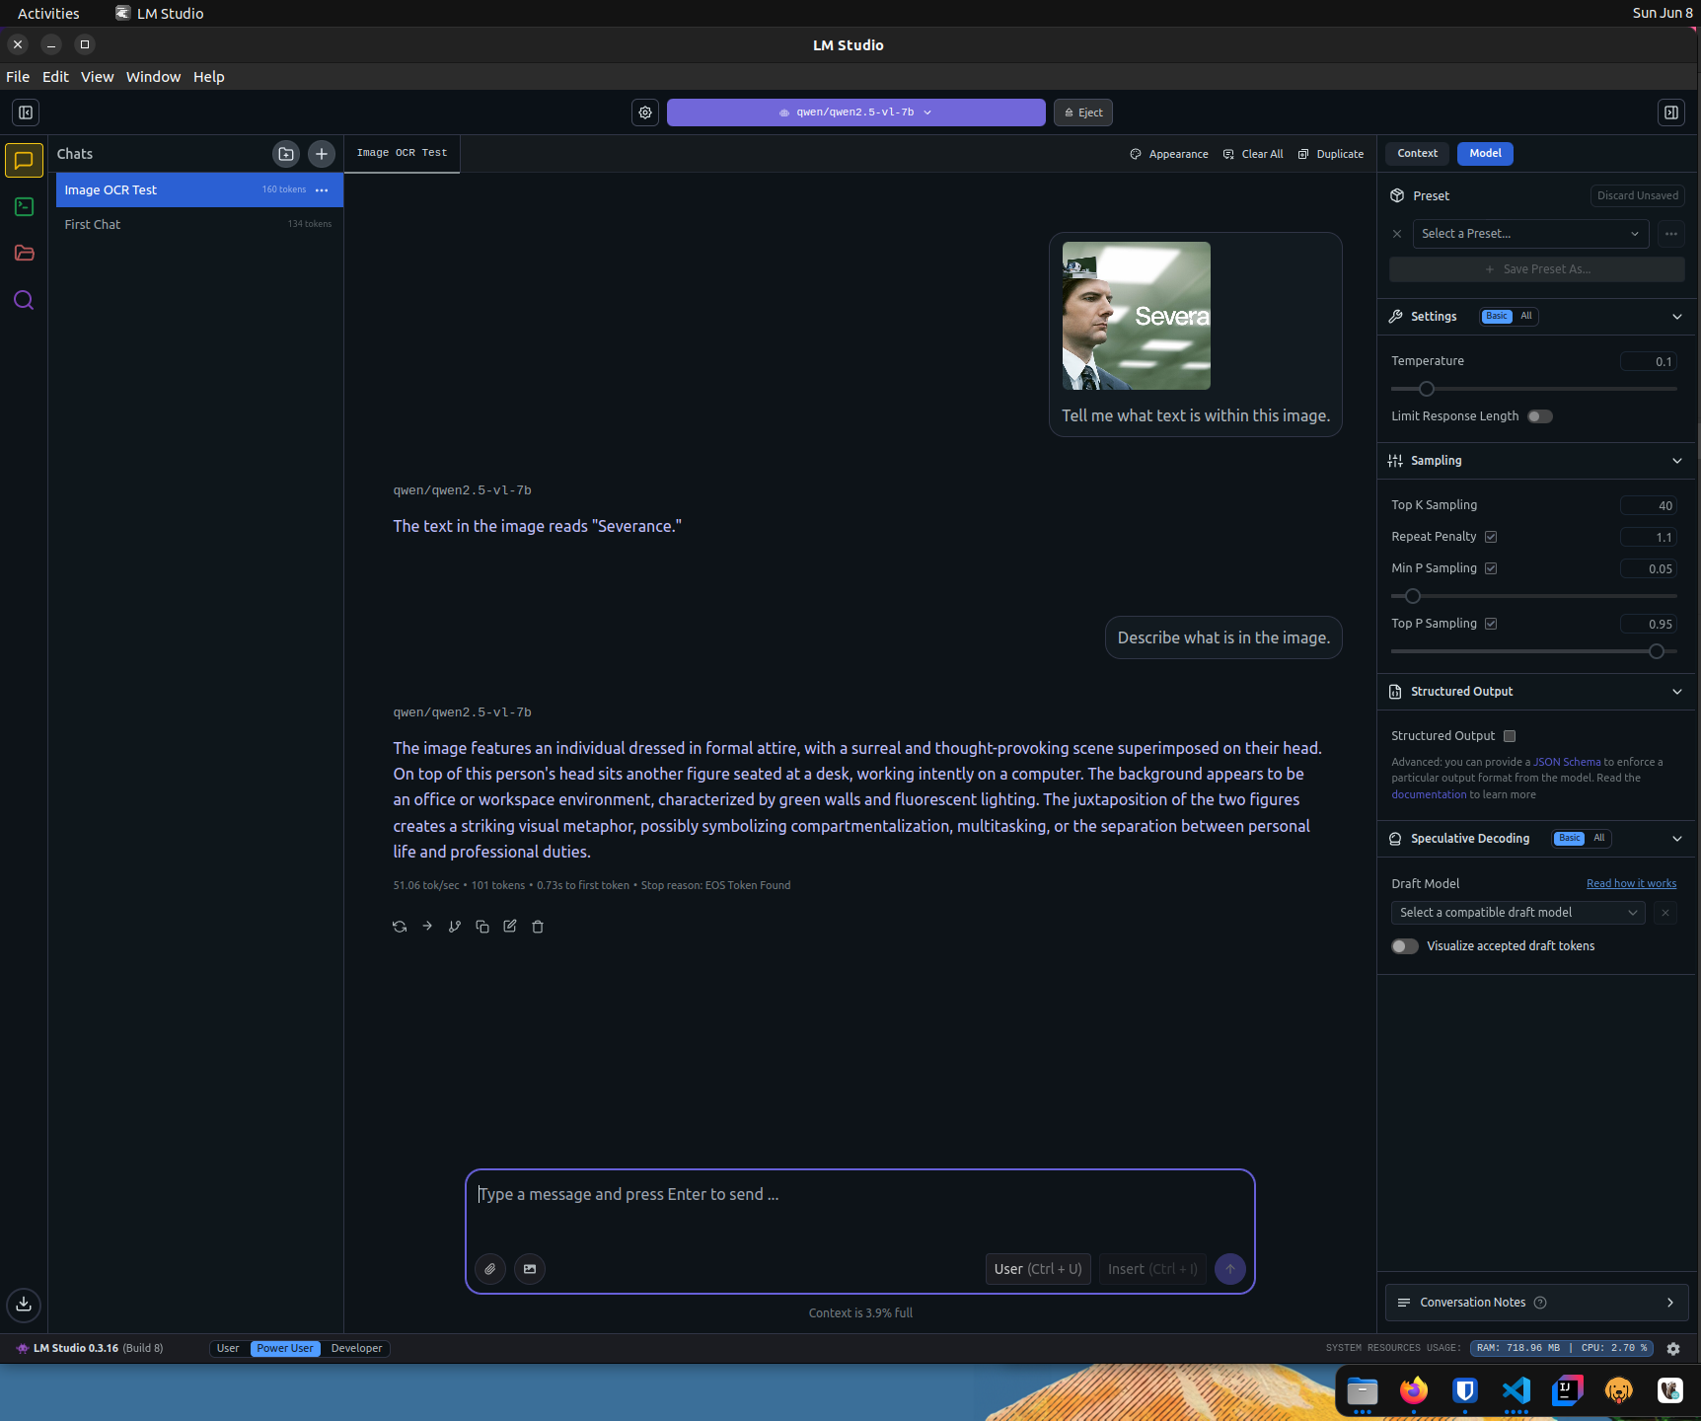This screenshot has width=1701, height=1421.
Task: Open the View menu
Action: pyautogui.click(x=97, y=77)
